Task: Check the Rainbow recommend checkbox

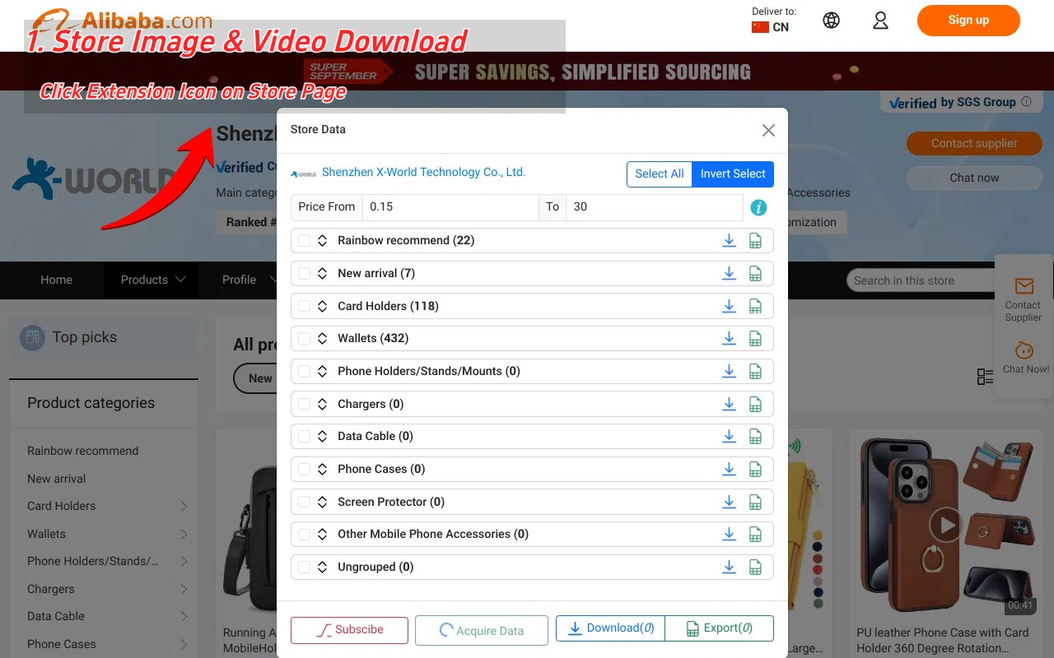Action: (x=304, y=240)
